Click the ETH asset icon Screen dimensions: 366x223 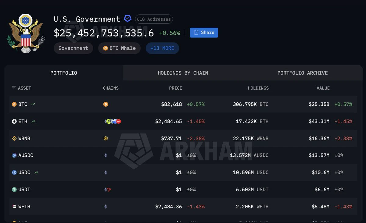[14, 121]
